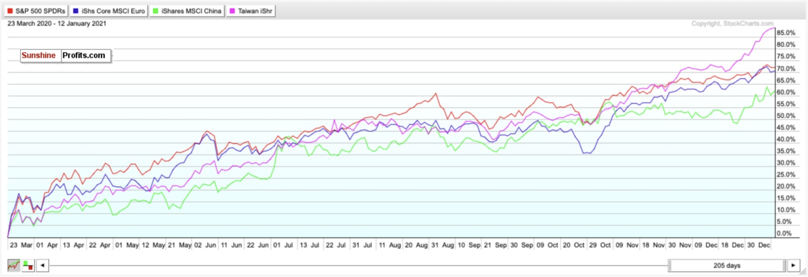Screen dimensions: 808x277
Task: Toggle the iShares MSCI China legend
Action: point(187,11)
